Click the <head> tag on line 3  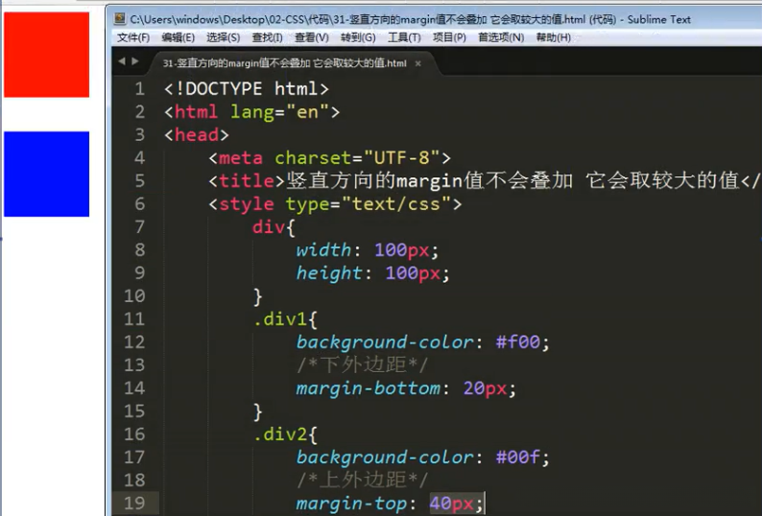[x=197, y=134]
